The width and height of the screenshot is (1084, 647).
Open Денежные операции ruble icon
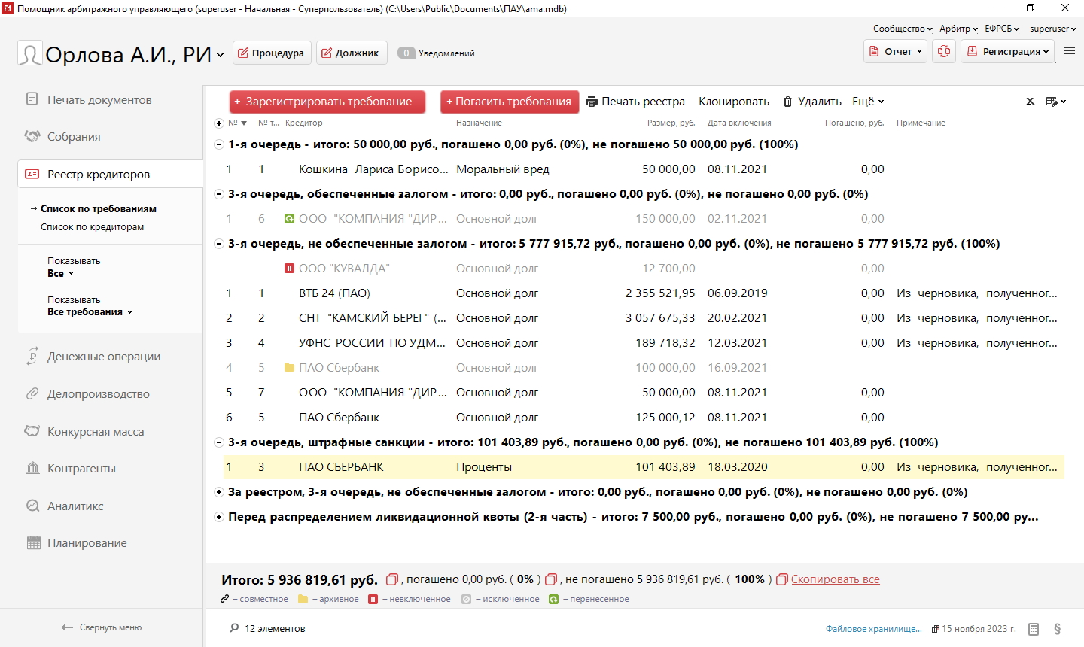(32, 356)
